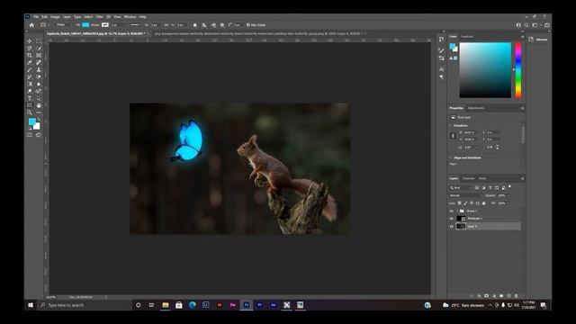
Task: Click the Home icon in options bar
Action: click(x=31, y=25)
